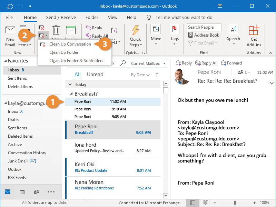The height and width of the screenshot is (207, 276).
Task: Click message list scroll down arrow
Action: coord(166,196)
